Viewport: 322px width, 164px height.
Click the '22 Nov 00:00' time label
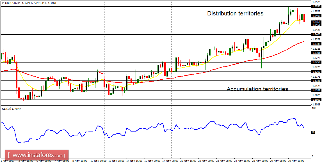(x=206, y=161)
